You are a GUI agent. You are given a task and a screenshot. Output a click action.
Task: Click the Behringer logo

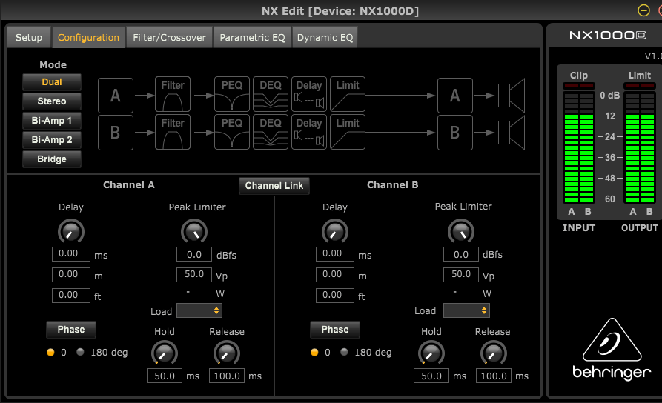(x=612, y=349)
